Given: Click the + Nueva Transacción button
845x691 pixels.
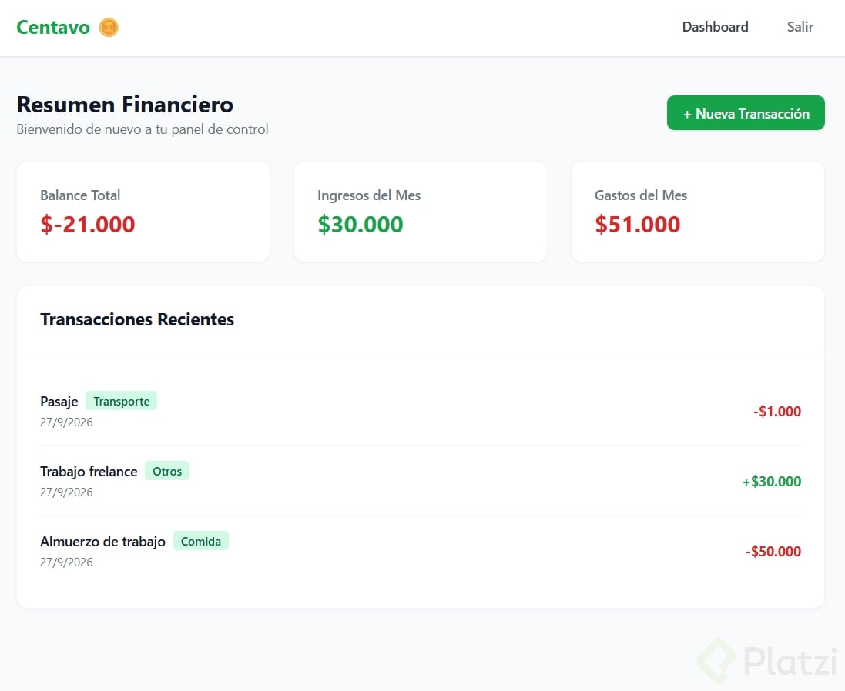Looking at the screenshot, I should tap(746, 113).
